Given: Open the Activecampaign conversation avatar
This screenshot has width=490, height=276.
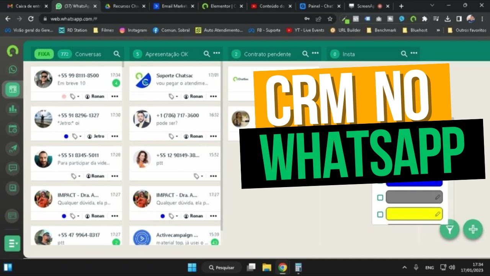Looking at the screenshot, I should point(142,238).
